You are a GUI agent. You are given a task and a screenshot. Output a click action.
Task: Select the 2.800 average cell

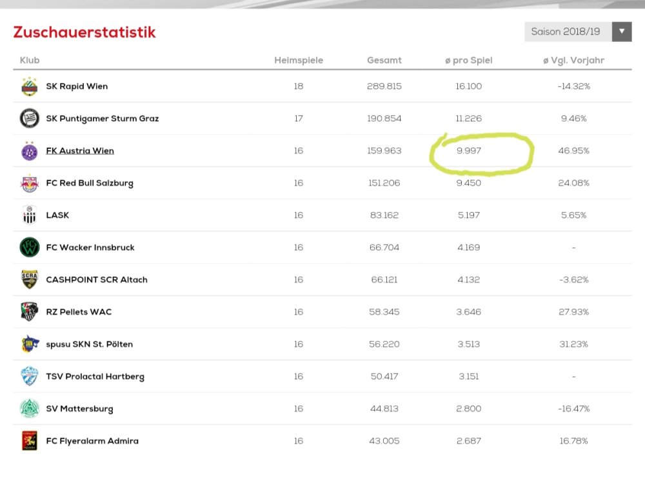468,408
